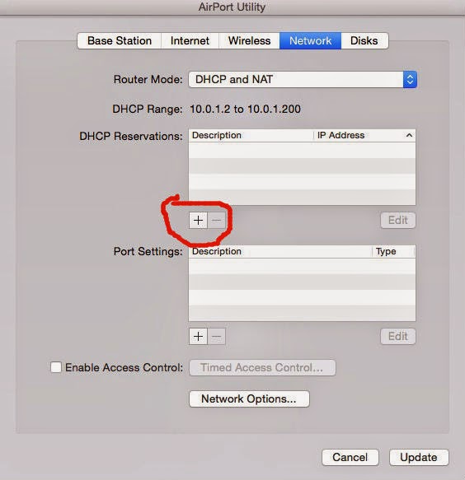The image size is (465, 480).
Task: Sort DHCP Reservations by Description column
Action: pyautogui.click(x=251, y=135)
